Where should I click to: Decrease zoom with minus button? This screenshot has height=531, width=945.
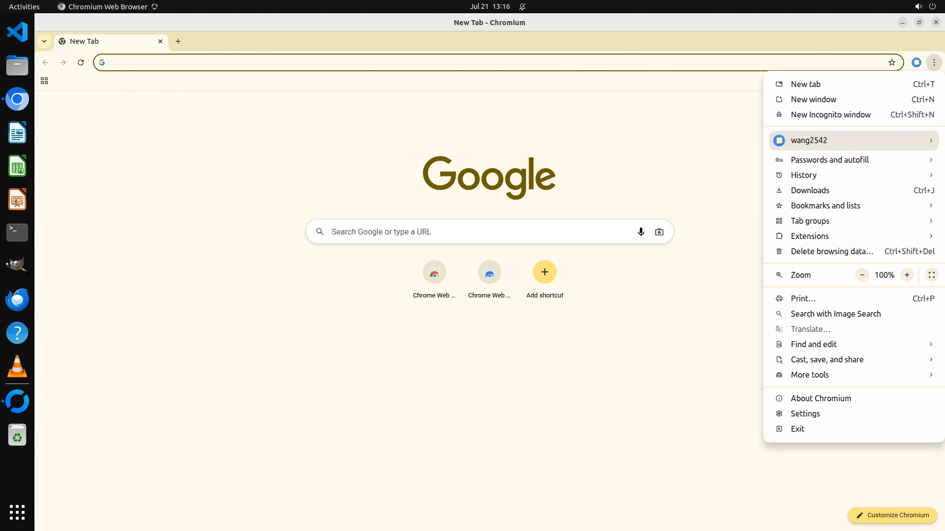(x=862, y=275)
